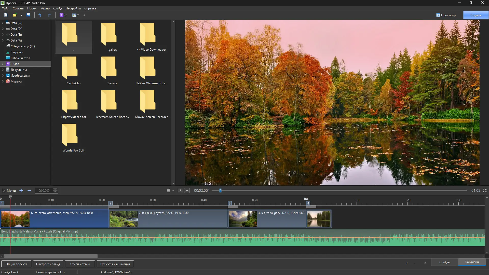Image resolution: width=489 pixels, height=275 pixels.
Task: Toggle fullscreen preview icon
Action: 485,190
